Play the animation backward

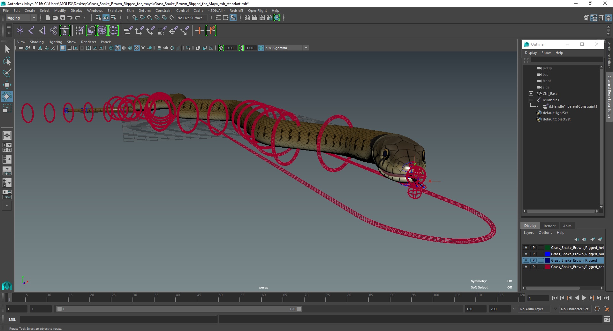tap(577, 298)
